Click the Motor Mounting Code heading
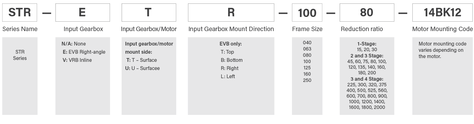This screenshot has width=474, height=124. click(x=442, y=29)
